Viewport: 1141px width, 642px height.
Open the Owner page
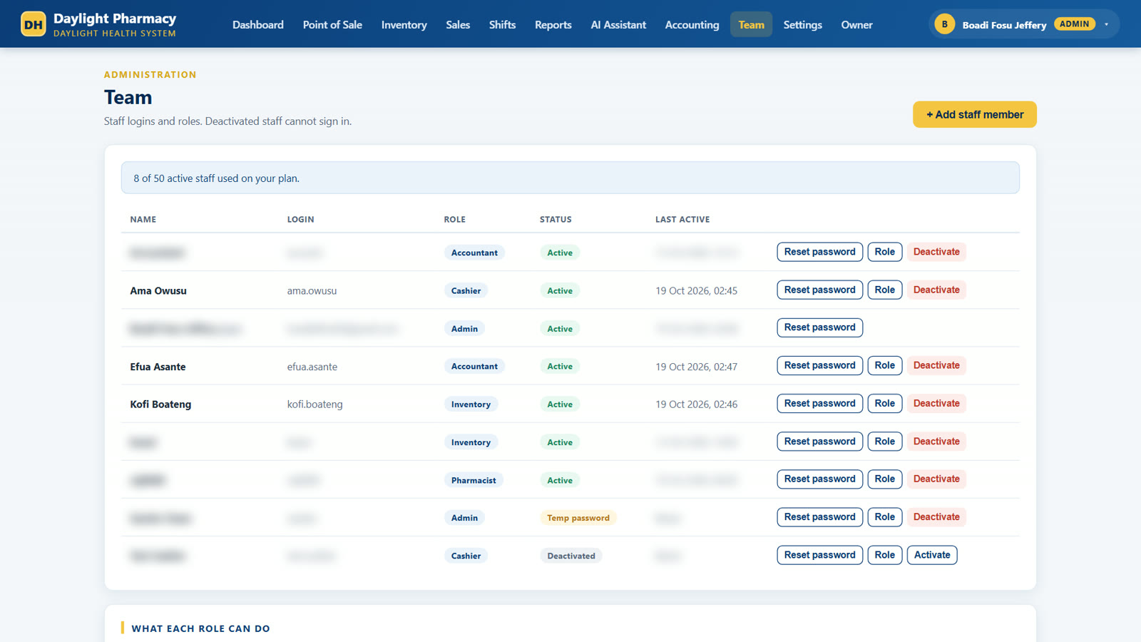click(856, 24)
